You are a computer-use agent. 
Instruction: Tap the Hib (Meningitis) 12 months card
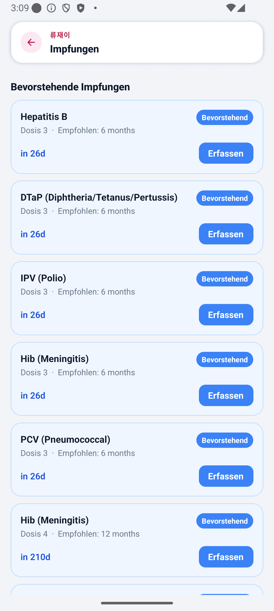coord(137,540)
